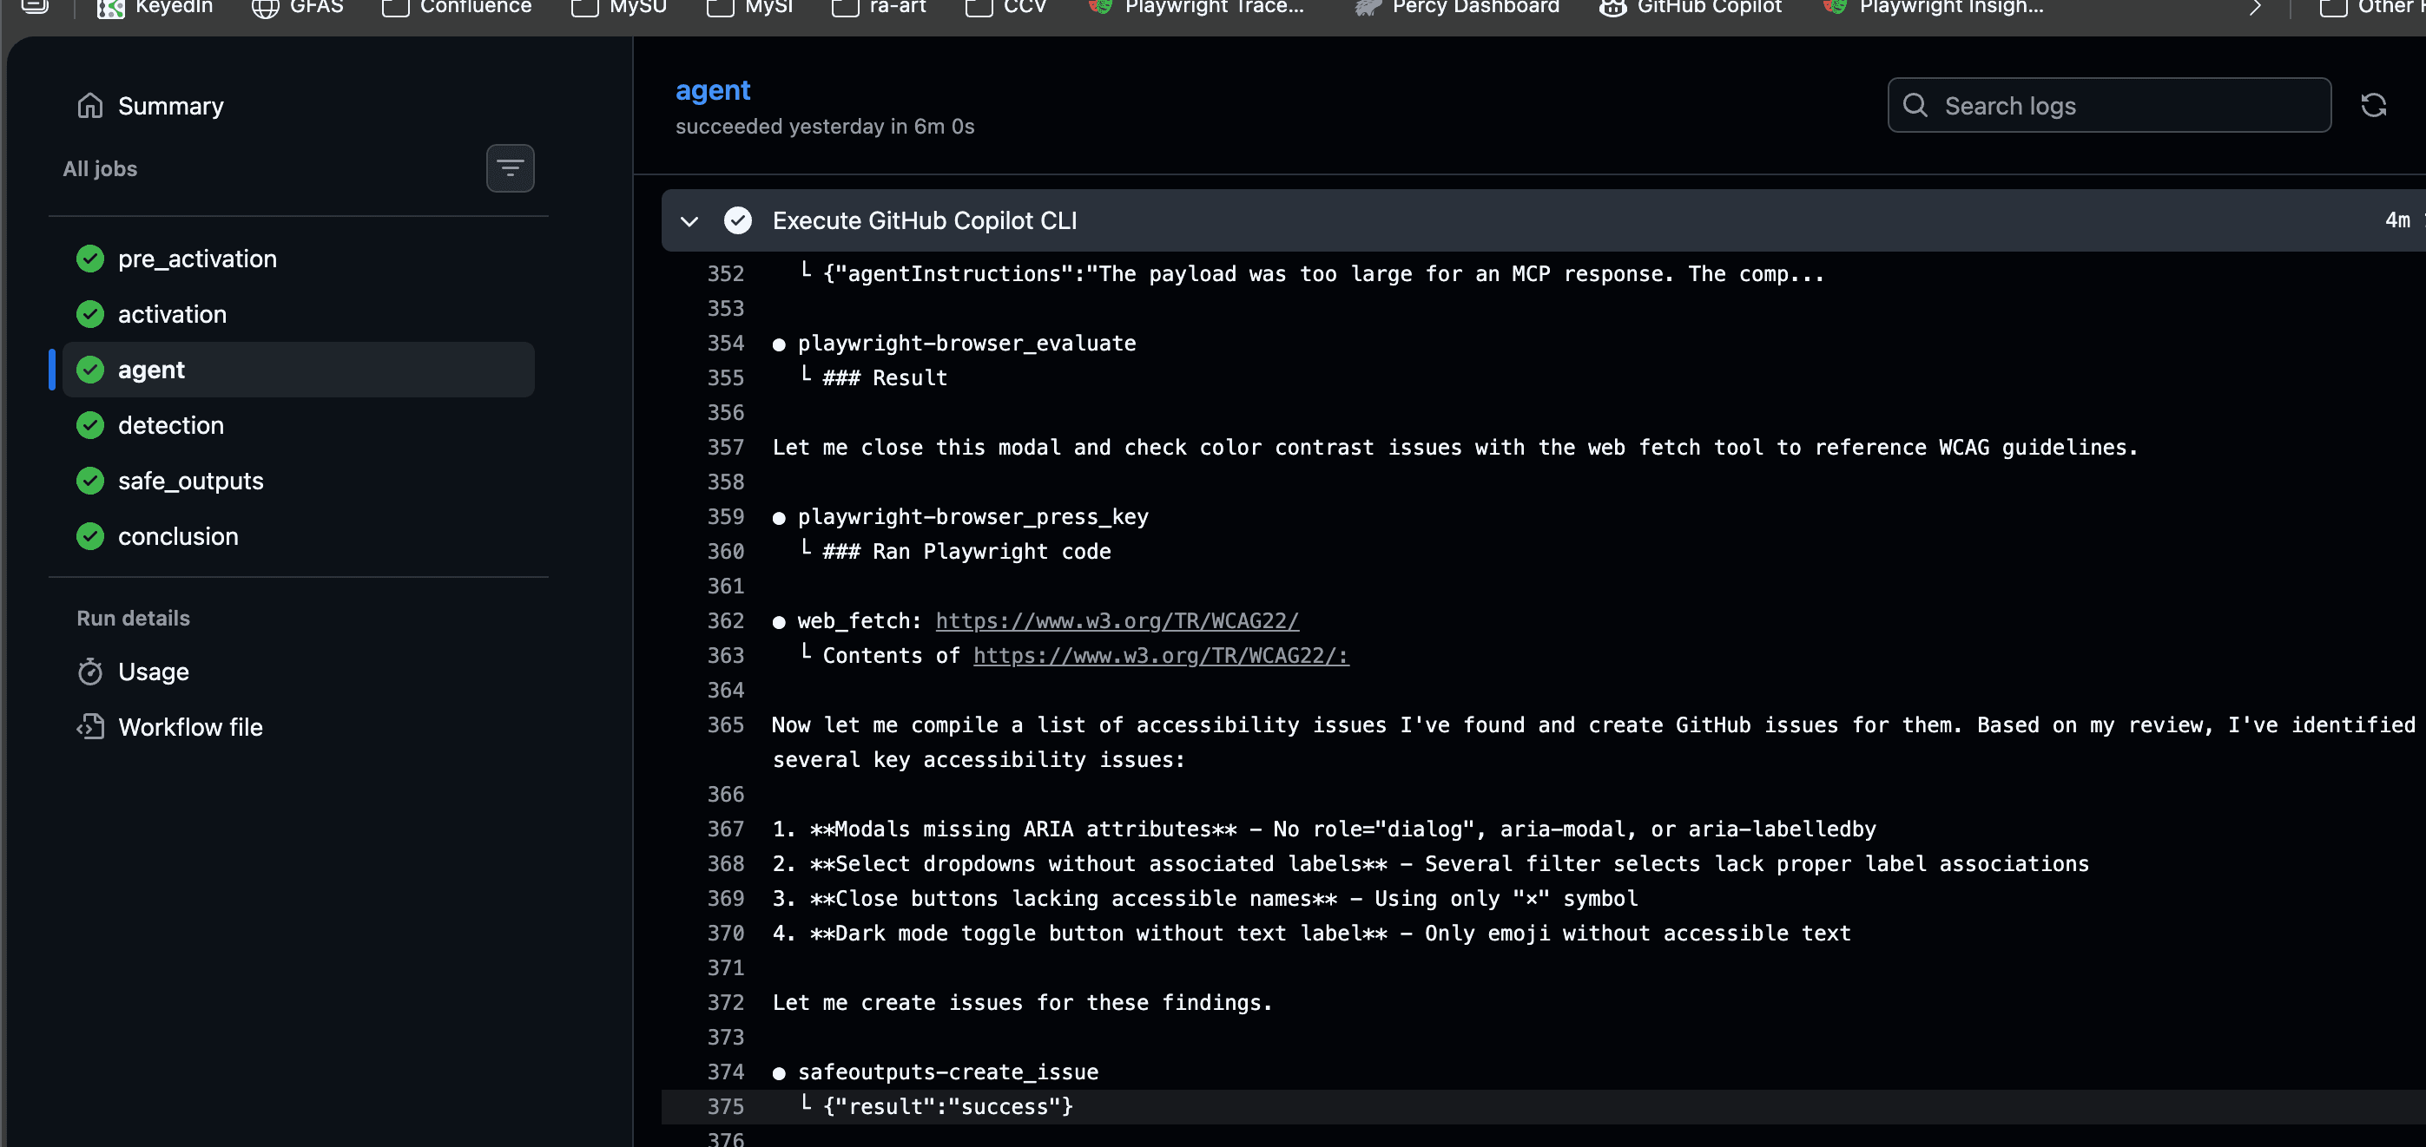Image resolution: width=2426 pixels, height=1147 pixels.
Task: Open the sidebar panel icon top-left
Action: tap(35, 8)
